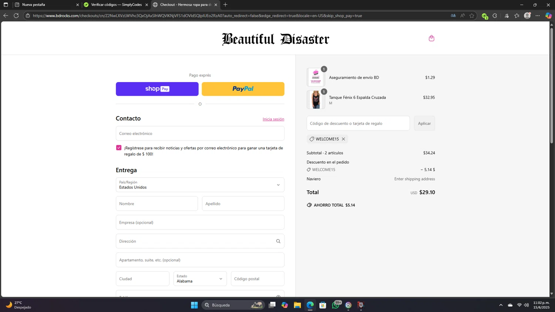Click the Correo electrónico input field
The height and width of the screenshot is (312, 555).
click(x=200, y=133)
